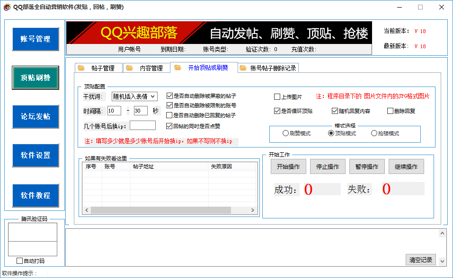Click the 停止操作 button
The image size is (453, 278).
(x=328, y=166)
